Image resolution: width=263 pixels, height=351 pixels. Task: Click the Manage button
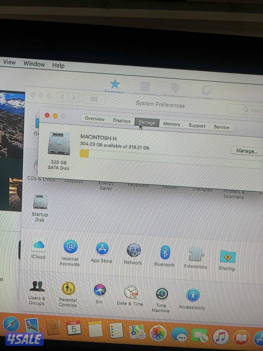246,151
